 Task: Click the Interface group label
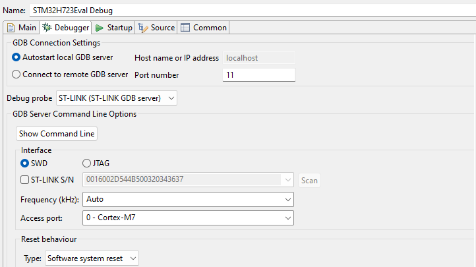(x=36, y=150)
